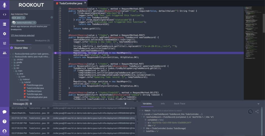Viewport: 265px width, 136px height.
Task: Remove the java filter chip
Action: (x=23, y=18)
